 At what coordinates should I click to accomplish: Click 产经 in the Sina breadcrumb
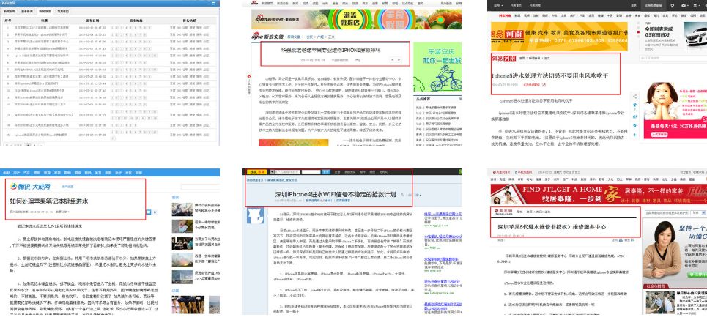320,37
